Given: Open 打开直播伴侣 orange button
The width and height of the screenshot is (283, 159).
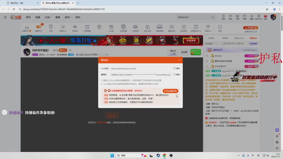Looking at the screenshot, I should coord(171,91).
